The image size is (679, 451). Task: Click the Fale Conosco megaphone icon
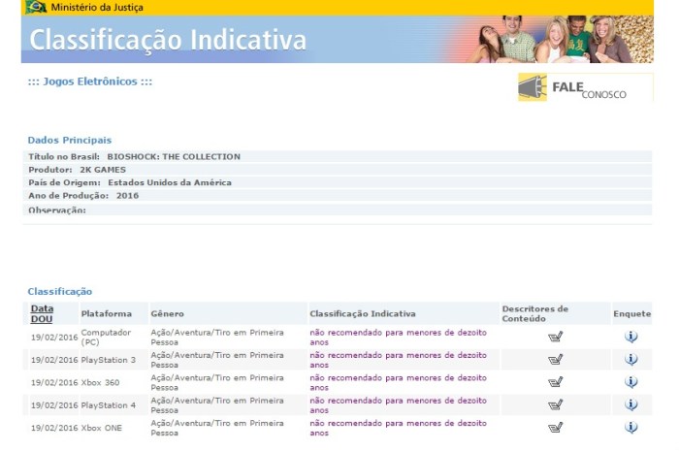click(x=533, y=87)
